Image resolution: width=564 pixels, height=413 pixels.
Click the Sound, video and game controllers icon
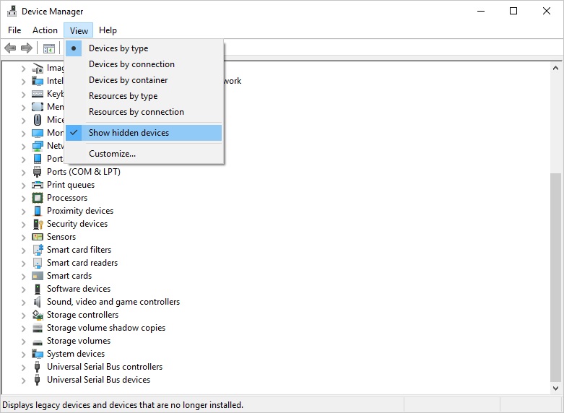pyautogui.click(x=38, y=302)
